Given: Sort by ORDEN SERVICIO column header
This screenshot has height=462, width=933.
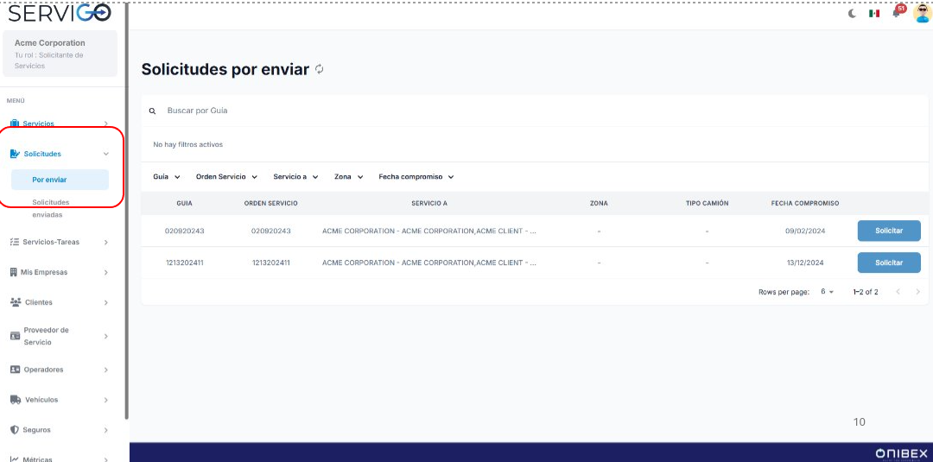Looking at the screenshot, I should (270, 203).
